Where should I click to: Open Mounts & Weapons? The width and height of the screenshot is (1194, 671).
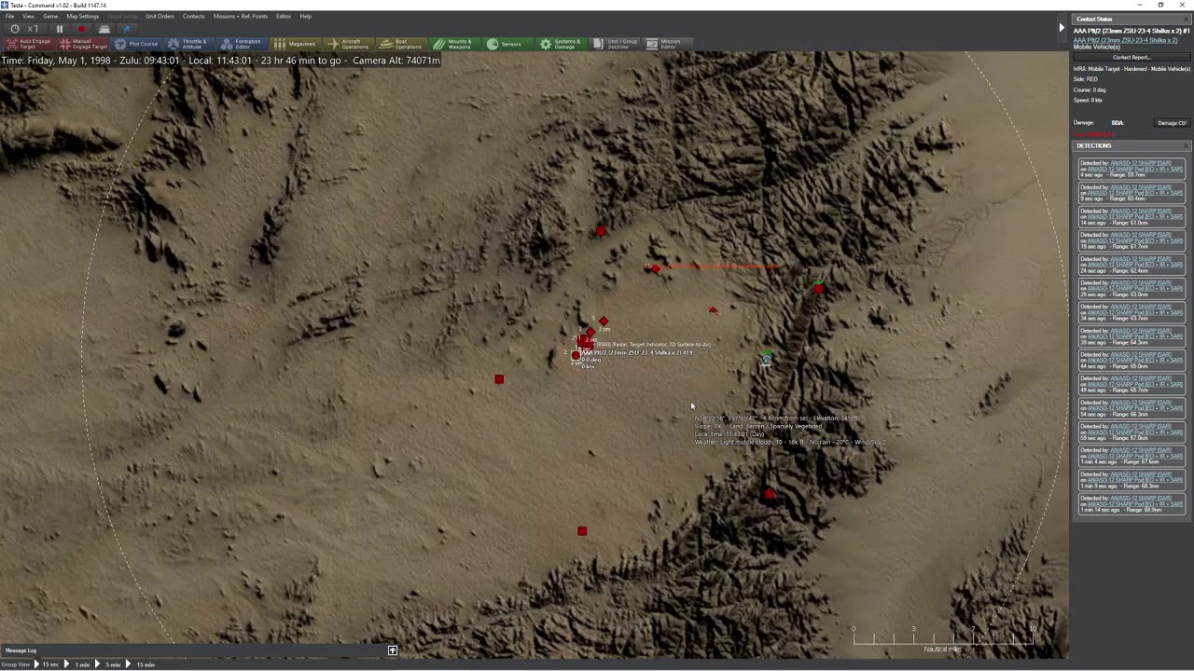[x=454, y=44]
